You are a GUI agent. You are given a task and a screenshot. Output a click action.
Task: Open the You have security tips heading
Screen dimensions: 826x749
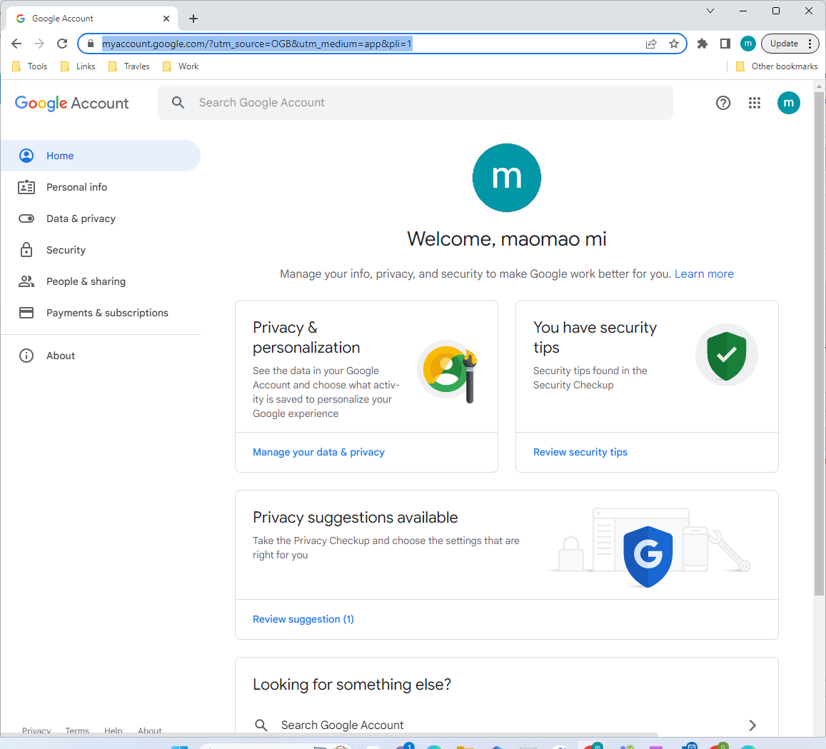click(595, 338)
